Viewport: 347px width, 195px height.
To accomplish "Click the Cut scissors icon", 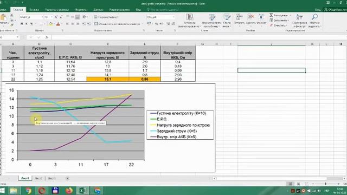I will [12, 16].
